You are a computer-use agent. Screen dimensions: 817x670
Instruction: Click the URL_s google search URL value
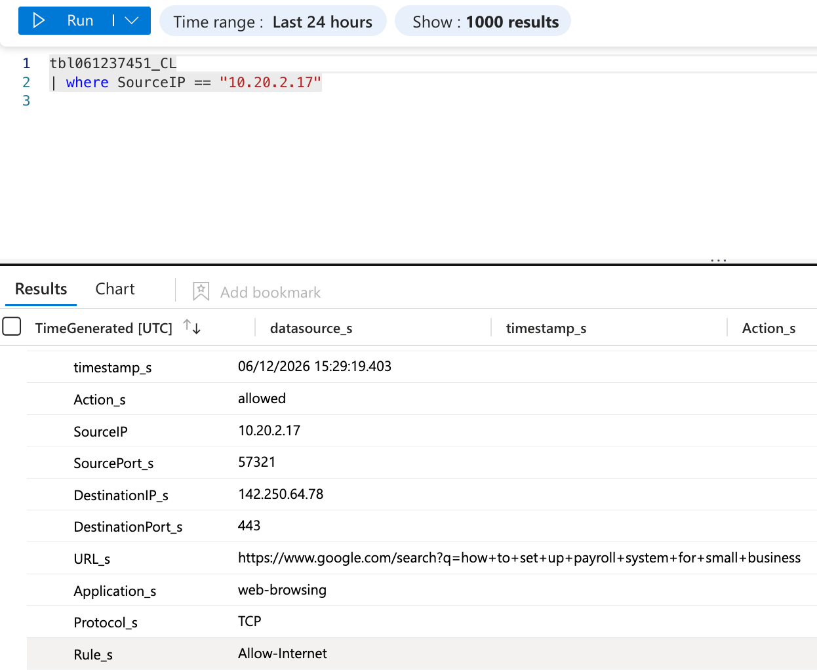coord(519,558)
